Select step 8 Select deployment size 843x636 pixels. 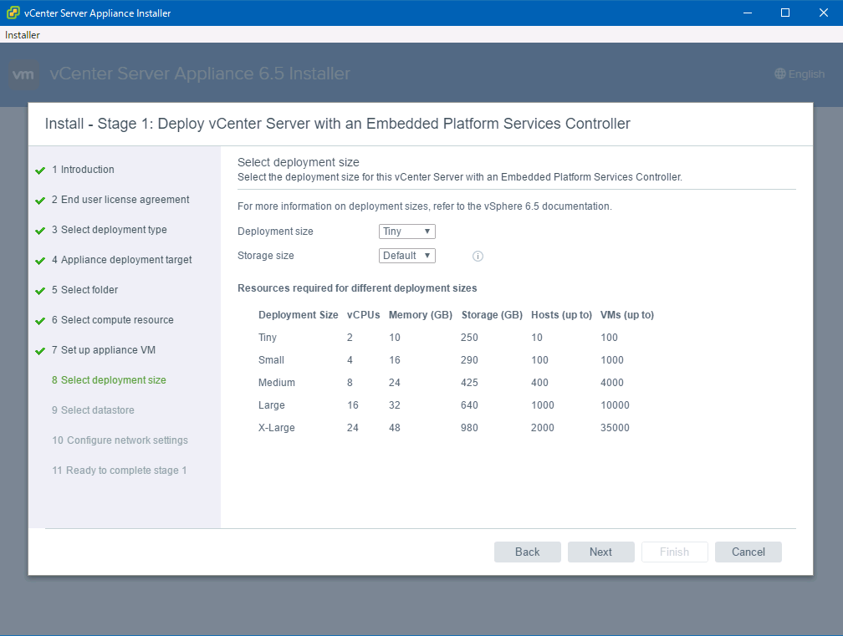click(x=109, y=379)
